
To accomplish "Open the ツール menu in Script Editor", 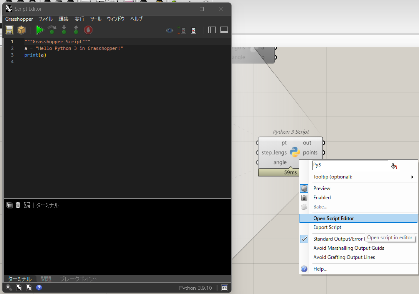I will click(x=96, y=19).
